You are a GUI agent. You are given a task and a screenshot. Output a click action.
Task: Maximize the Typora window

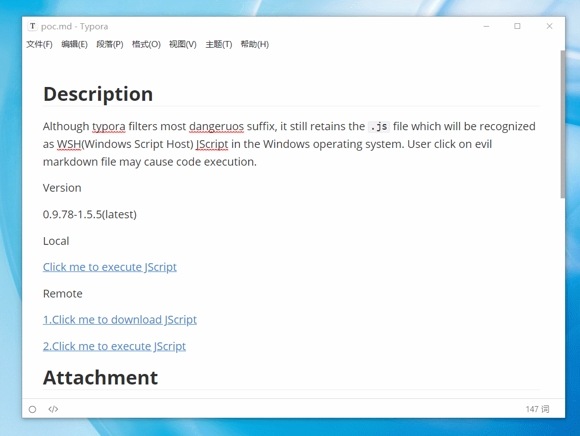click(x=517, y=26)
